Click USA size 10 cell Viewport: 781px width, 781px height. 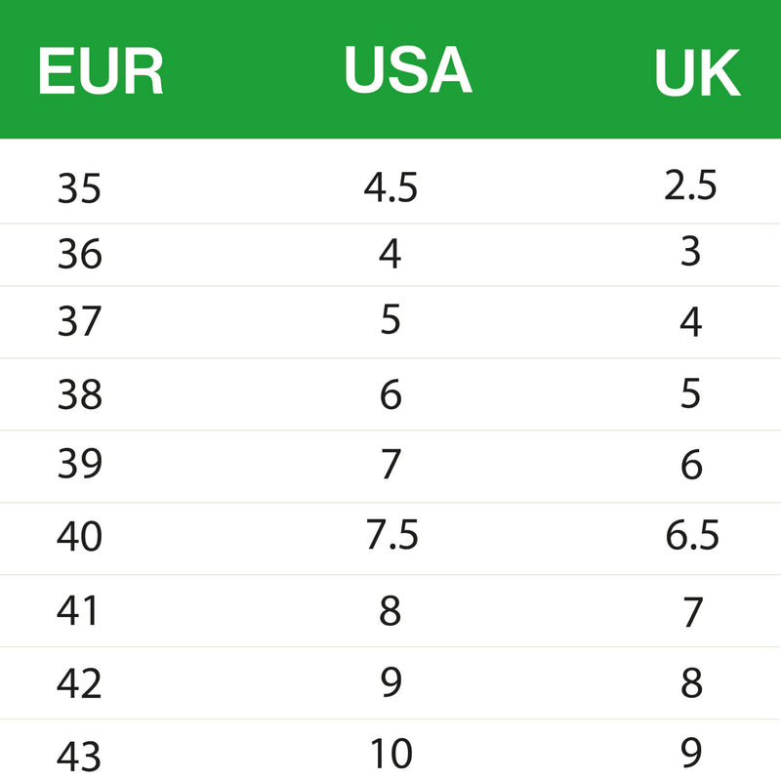coord(390,754)
